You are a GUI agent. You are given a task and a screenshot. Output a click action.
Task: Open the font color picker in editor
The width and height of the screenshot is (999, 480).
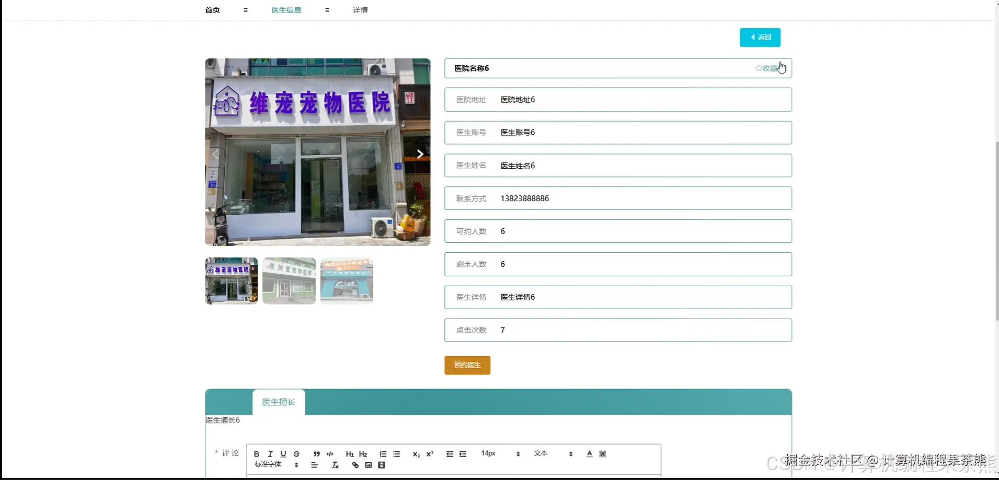click(x=589, y=454)
